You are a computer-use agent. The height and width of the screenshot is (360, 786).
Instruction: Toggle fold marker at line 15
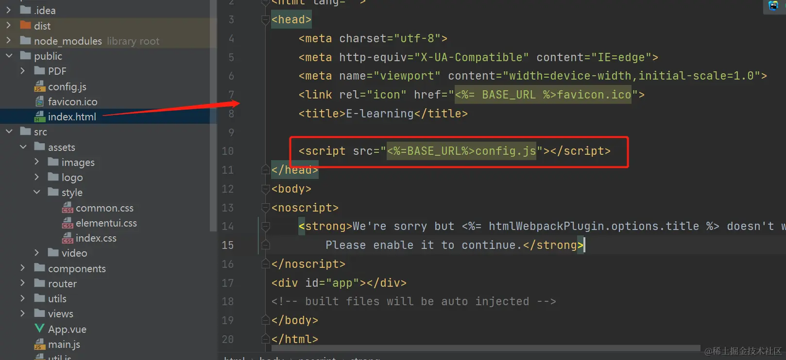tap(265, 245)
